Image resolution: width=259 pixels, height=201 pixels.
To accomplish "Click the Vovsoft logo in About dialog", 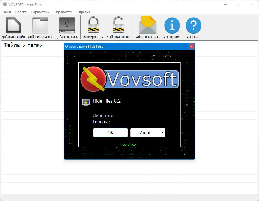I will pyautogui.click(x=129, y=79).
